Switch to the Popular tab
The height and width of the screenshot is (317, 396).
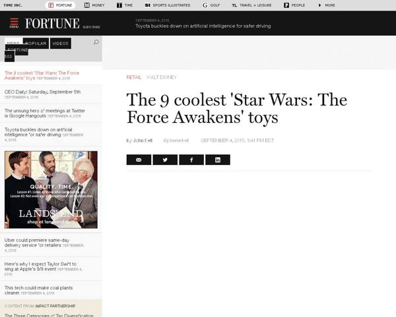pos(36,43)
